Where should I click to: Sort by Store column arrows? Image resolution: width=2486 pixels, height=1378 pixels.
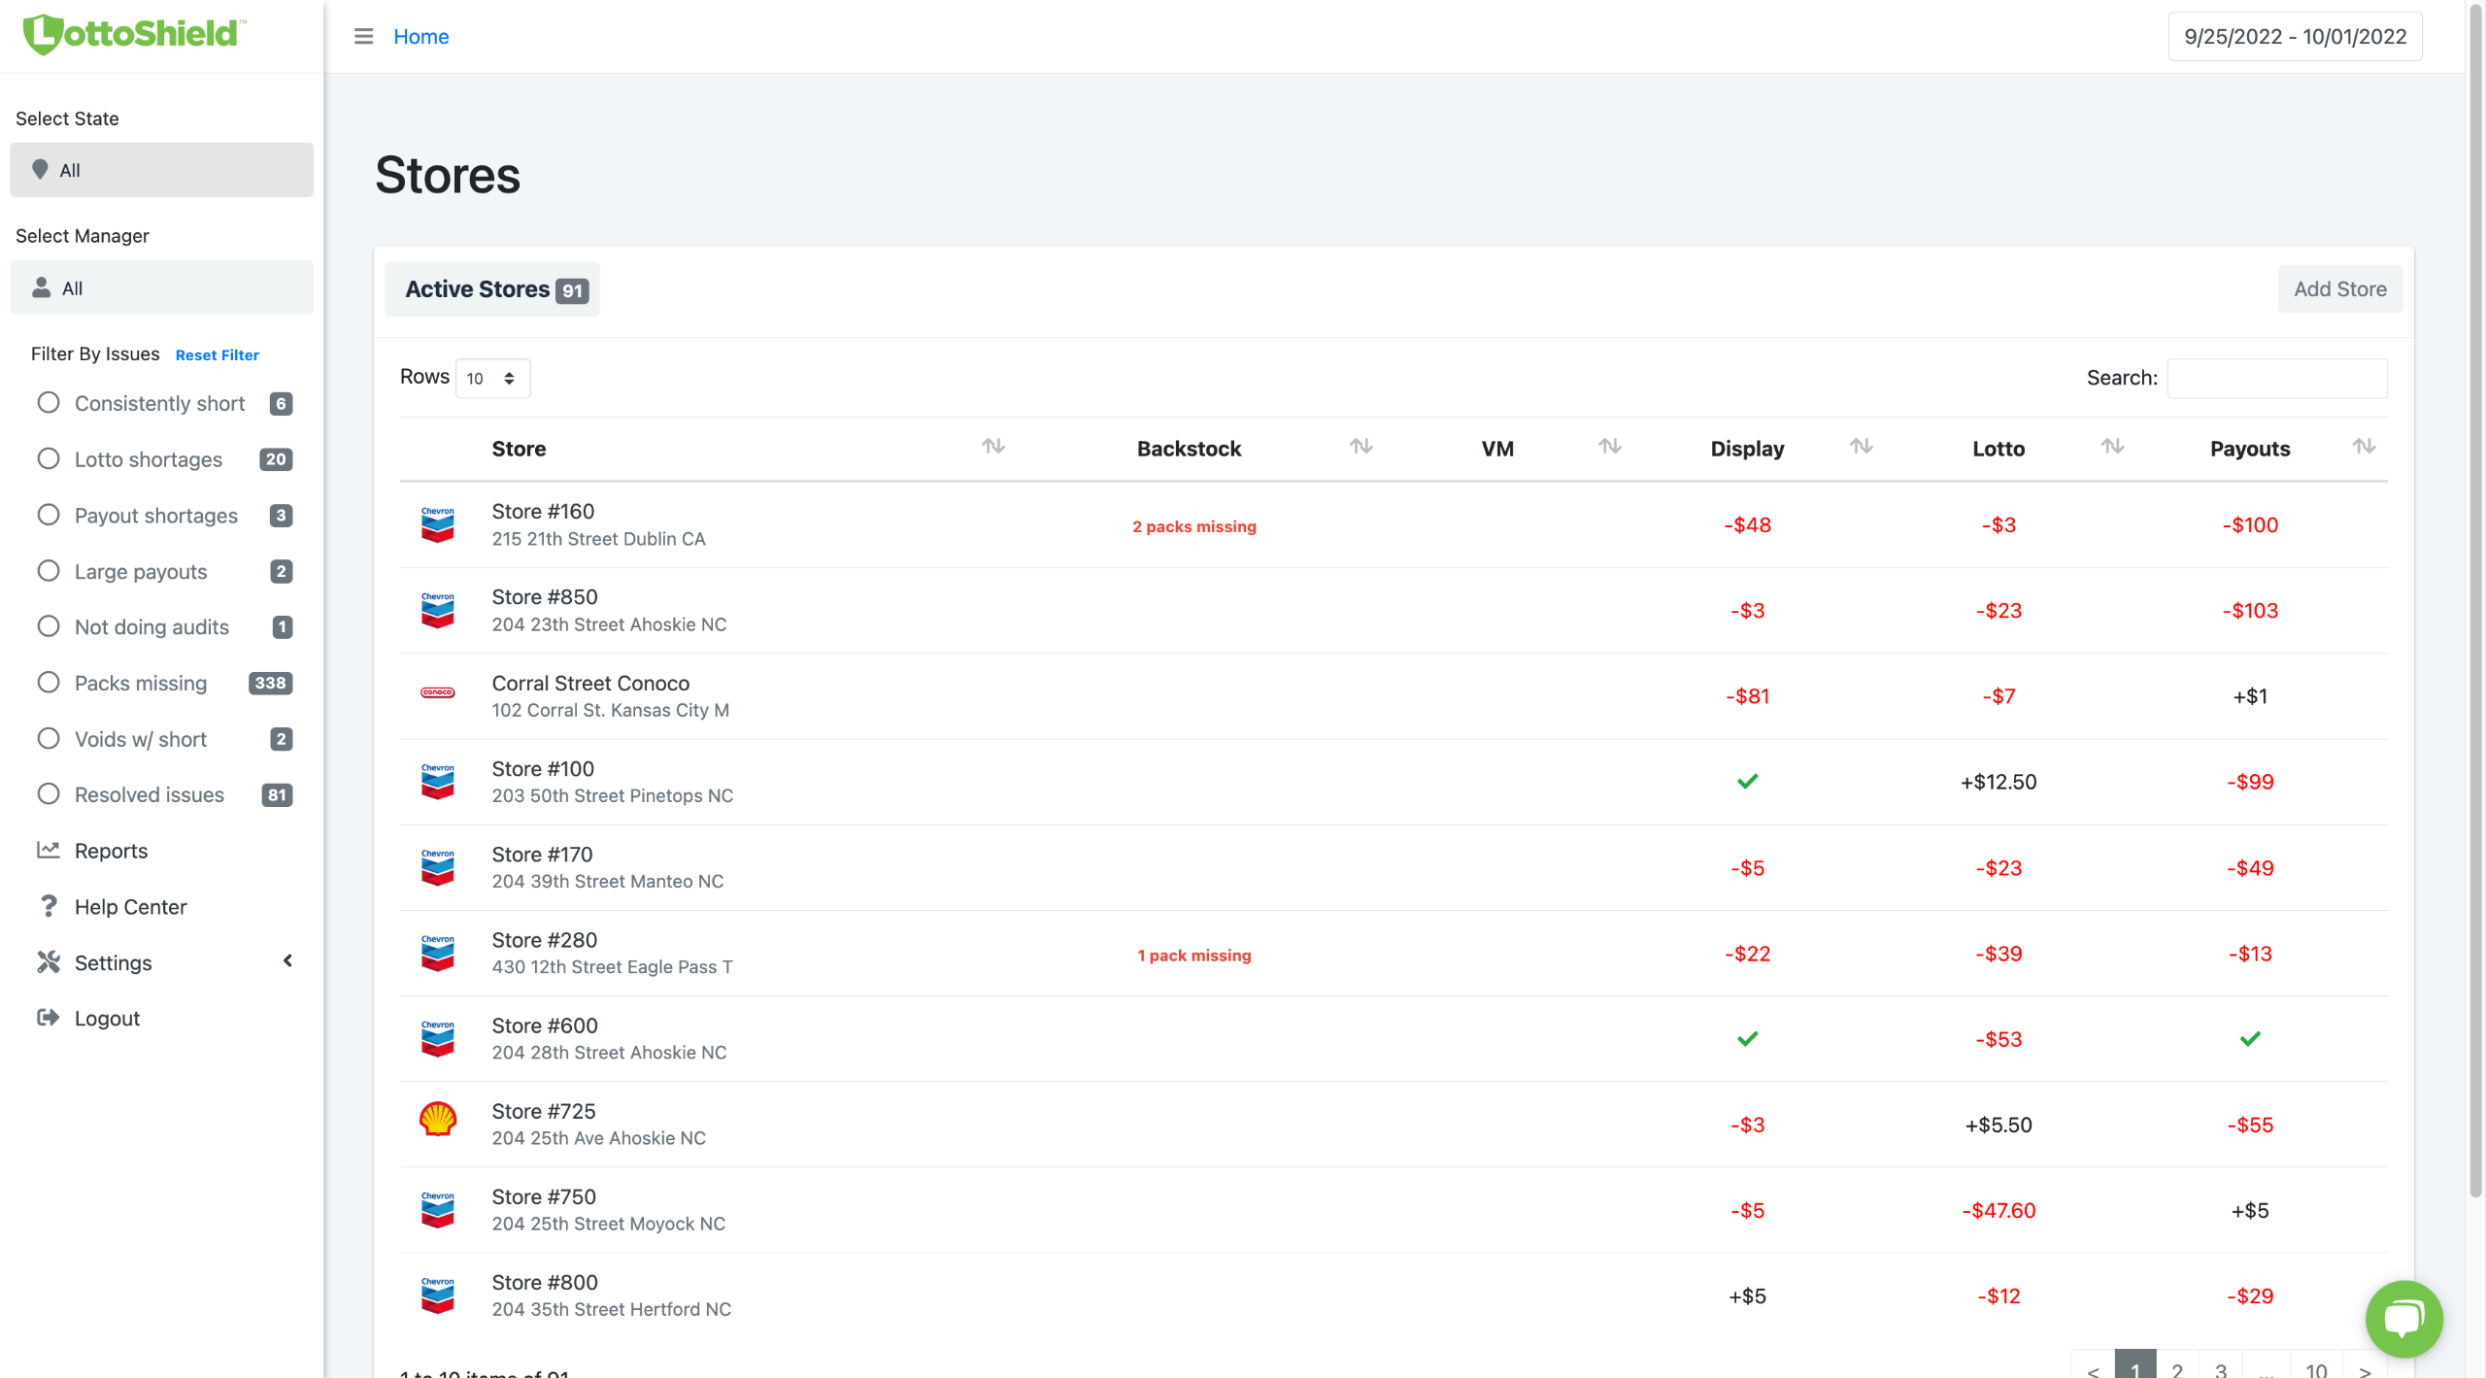click(x=992, y=447)
